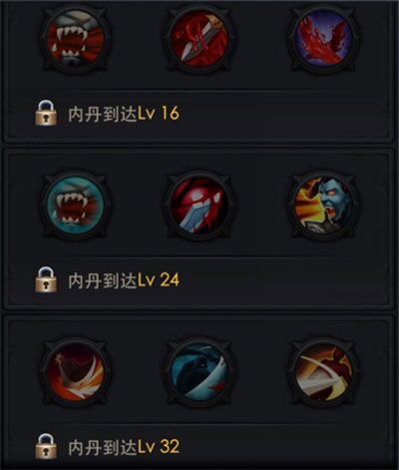Choose the bloody dagger skill icon
This screenshot has height=470, width=399.
click(199, 39)
